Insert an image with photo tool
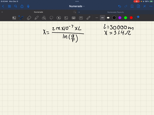 point(66,18)
